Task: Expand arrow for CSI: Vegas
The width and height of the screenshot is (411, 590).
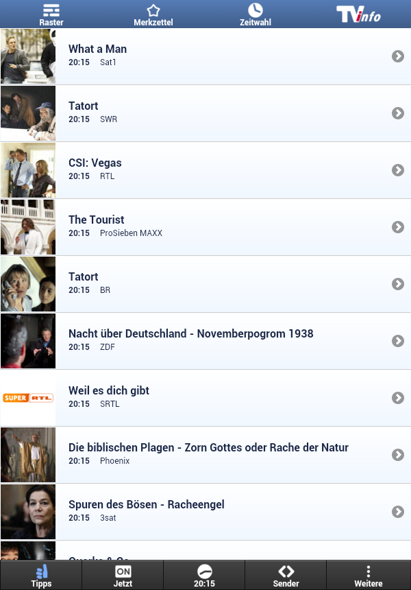Action: pos(398,170)
